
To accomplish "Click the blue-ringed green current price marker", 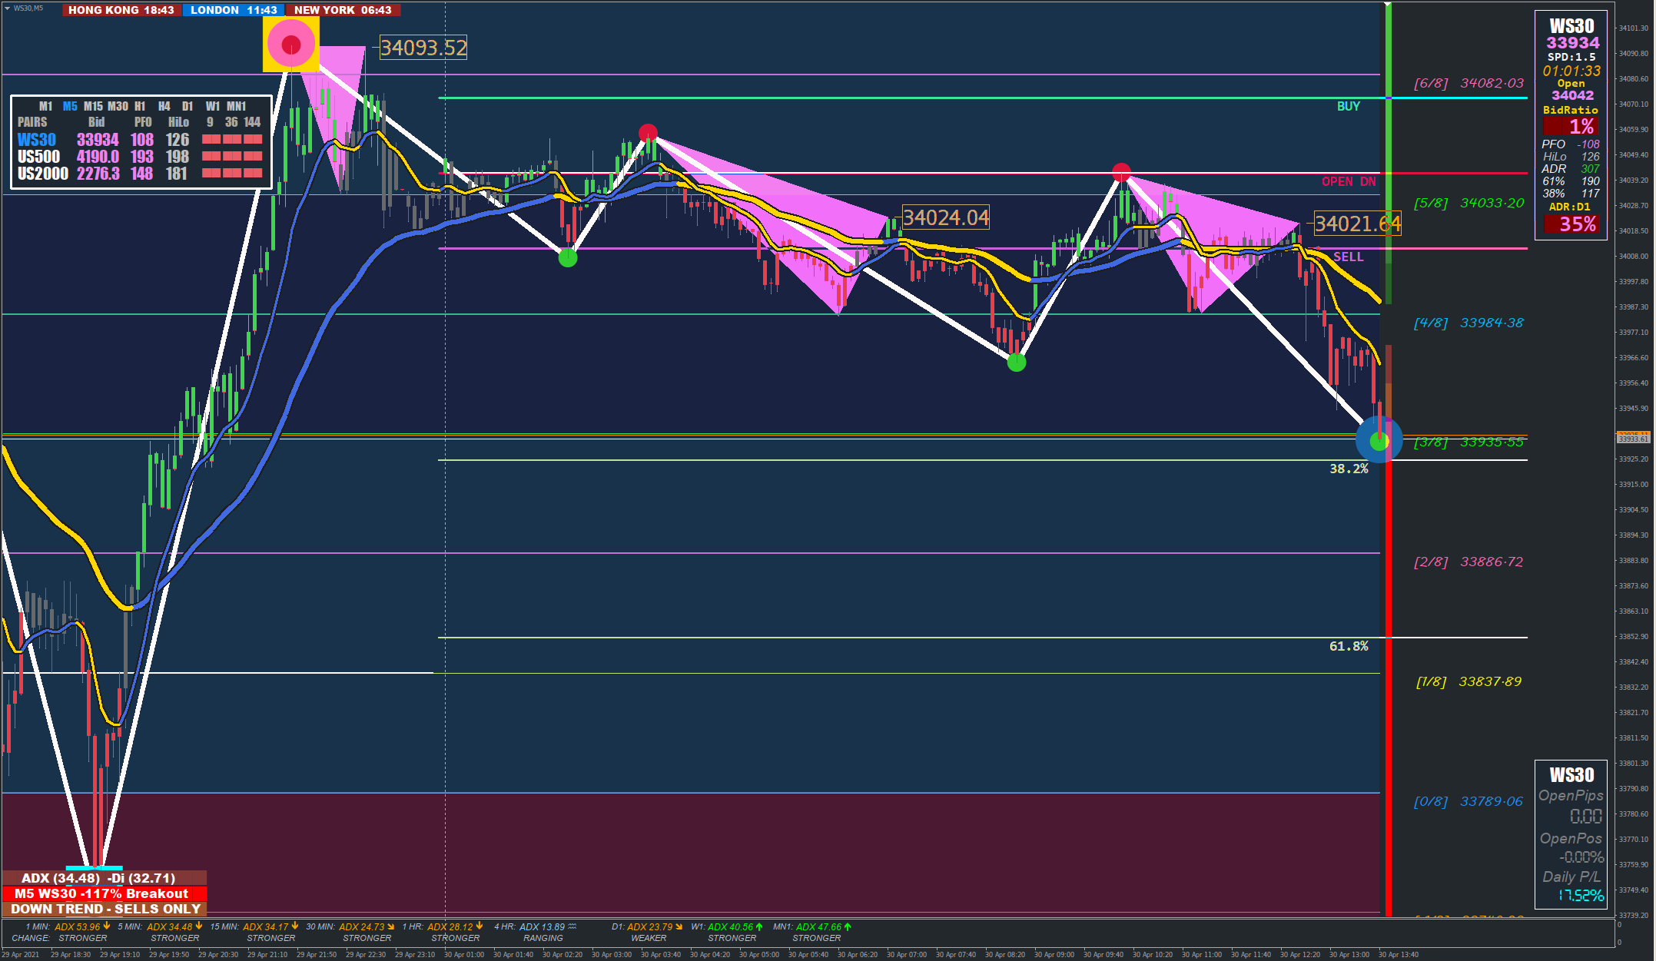I will [1379, 440].
